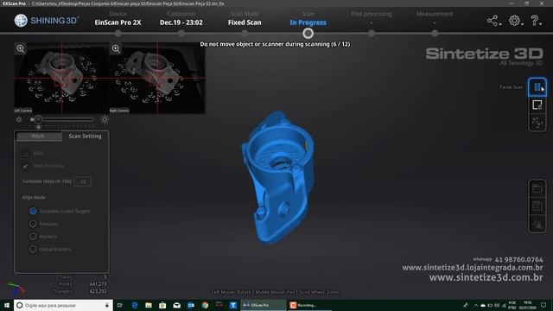Click the left camera preview image
This screenshot has height=311, width=553.
coord(61,78)
